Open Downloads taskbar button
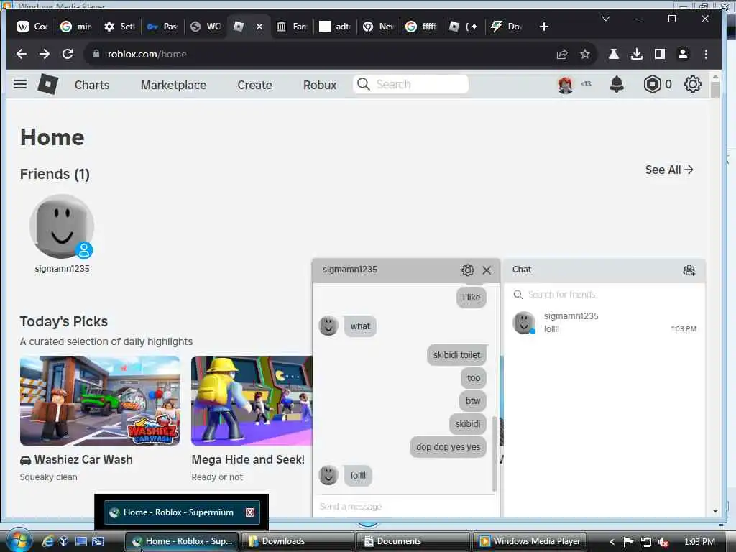Screen dimensions: 736x552 pyautogui.click(x=298, y=541)
